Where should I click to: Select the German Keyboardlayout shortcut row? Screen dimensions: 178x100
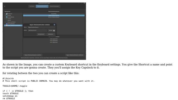click(x=54, y=17)
